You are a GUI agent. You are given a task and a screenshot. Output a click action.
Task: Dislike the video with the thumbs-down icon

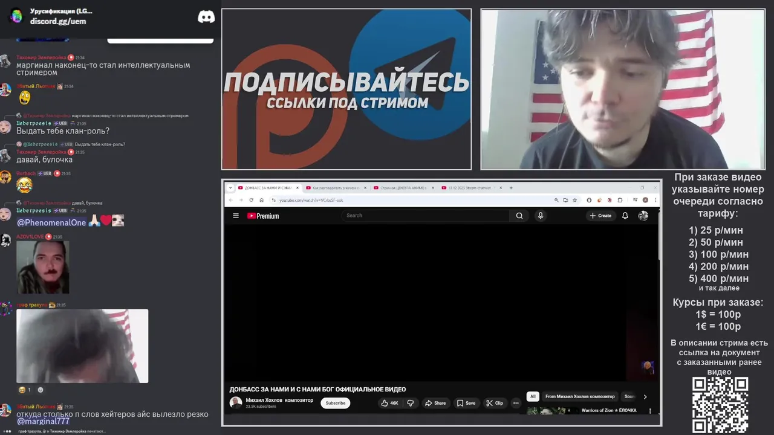click(x=411, y=403)
